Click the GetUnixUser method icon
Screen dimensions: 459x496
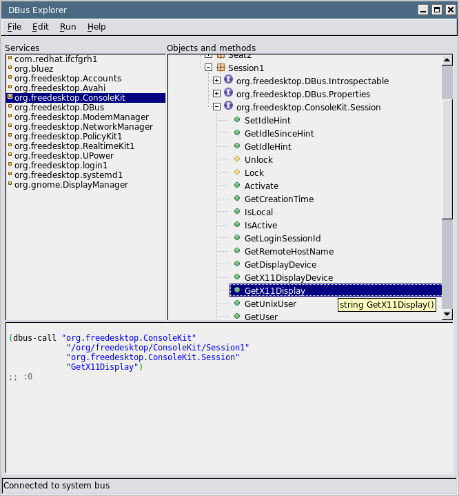click(x=237, y=304)
